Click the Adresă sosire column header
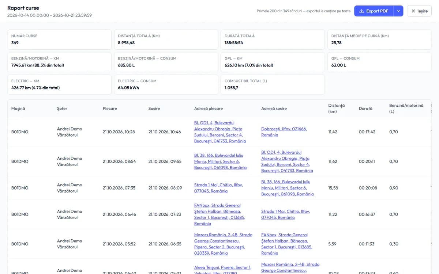Image resolution: width=439 pixels, height=274 pixels. tap(274, 109)
